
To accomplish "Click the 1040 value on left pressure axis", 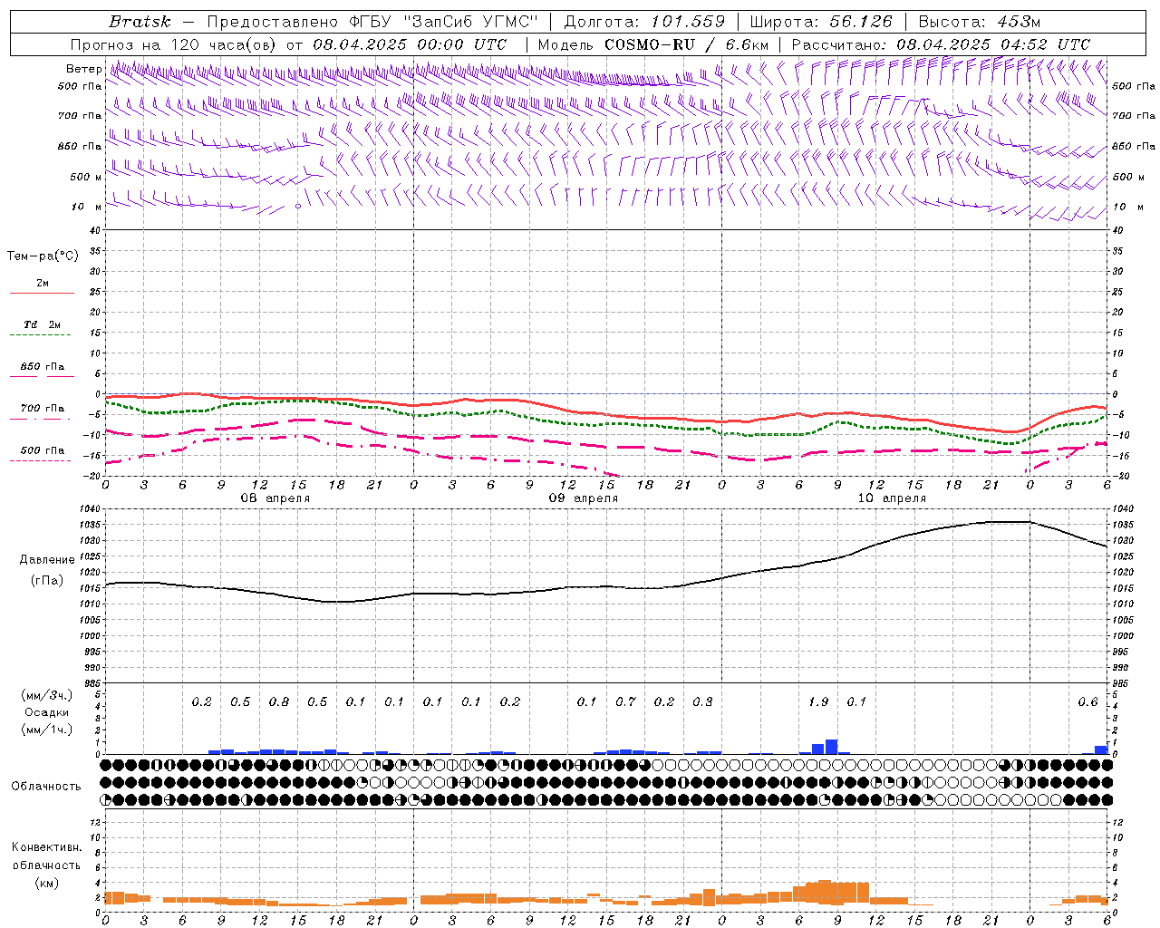I will pyautogui.click(x=90, y=508).
